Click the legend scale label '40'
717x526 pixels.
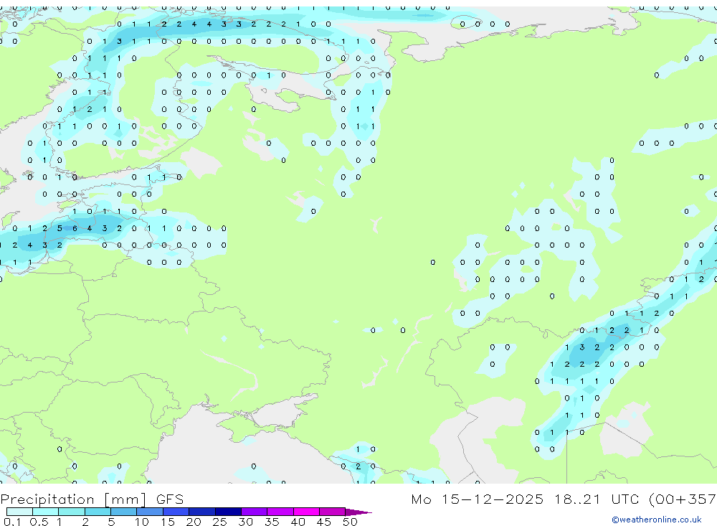(298, 522)
